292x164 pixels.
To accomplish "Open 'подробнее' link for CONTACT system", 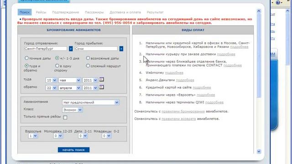I will (x=233, y=66).
